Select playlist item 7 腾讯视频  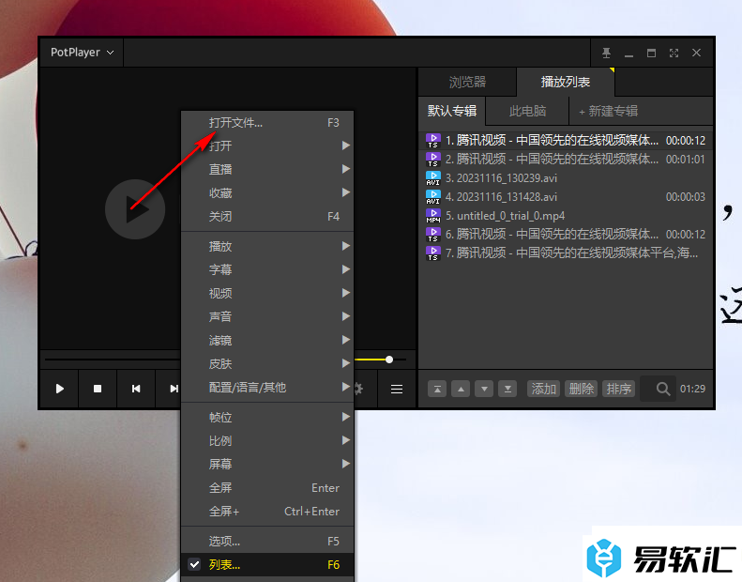tap(566, 253)
